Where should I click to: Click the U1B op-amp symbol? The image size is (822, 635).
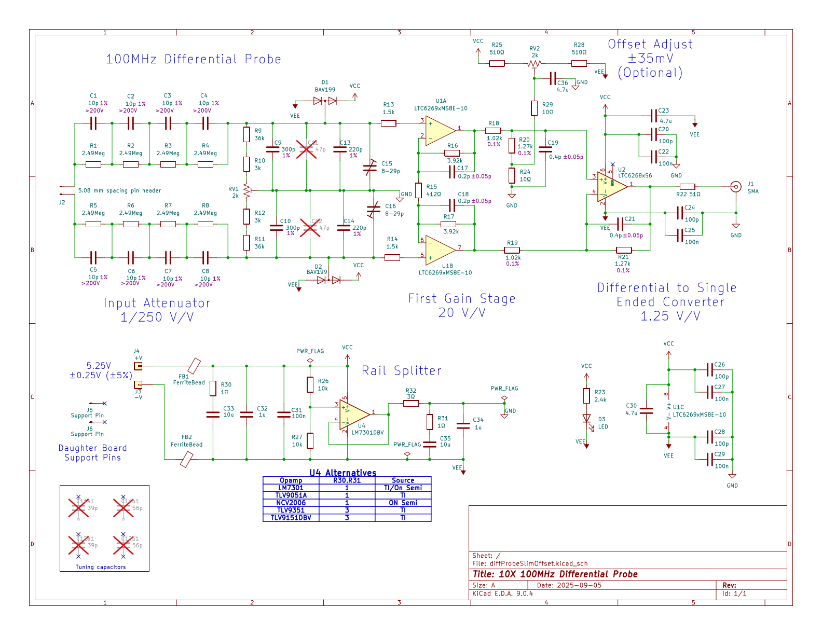click(439, 250)
